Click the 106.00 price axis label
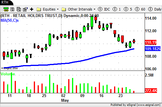The width and height of the screenshot is (162, 107). [x=151, y=69]
